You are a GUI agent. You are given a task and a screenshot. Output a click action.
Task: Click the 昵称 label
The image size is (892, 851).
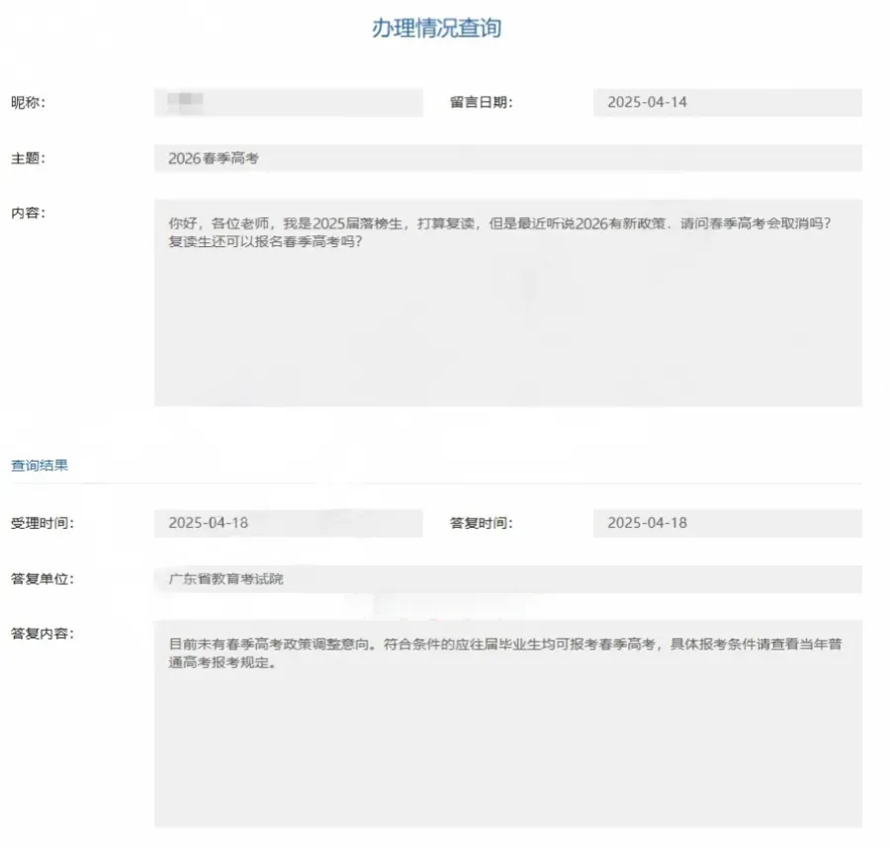28,103
